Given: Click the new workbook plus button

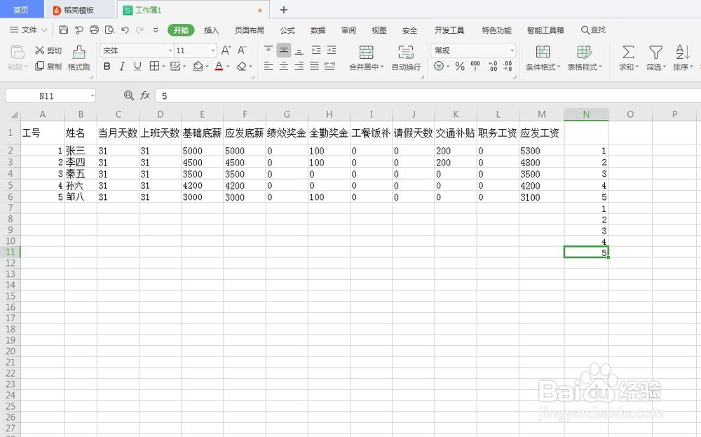Looking at the screenshot, I should 283,10.
